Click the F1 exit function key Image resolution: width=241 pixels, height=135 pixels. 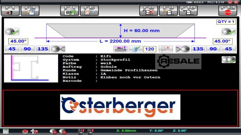click(10, 10)
